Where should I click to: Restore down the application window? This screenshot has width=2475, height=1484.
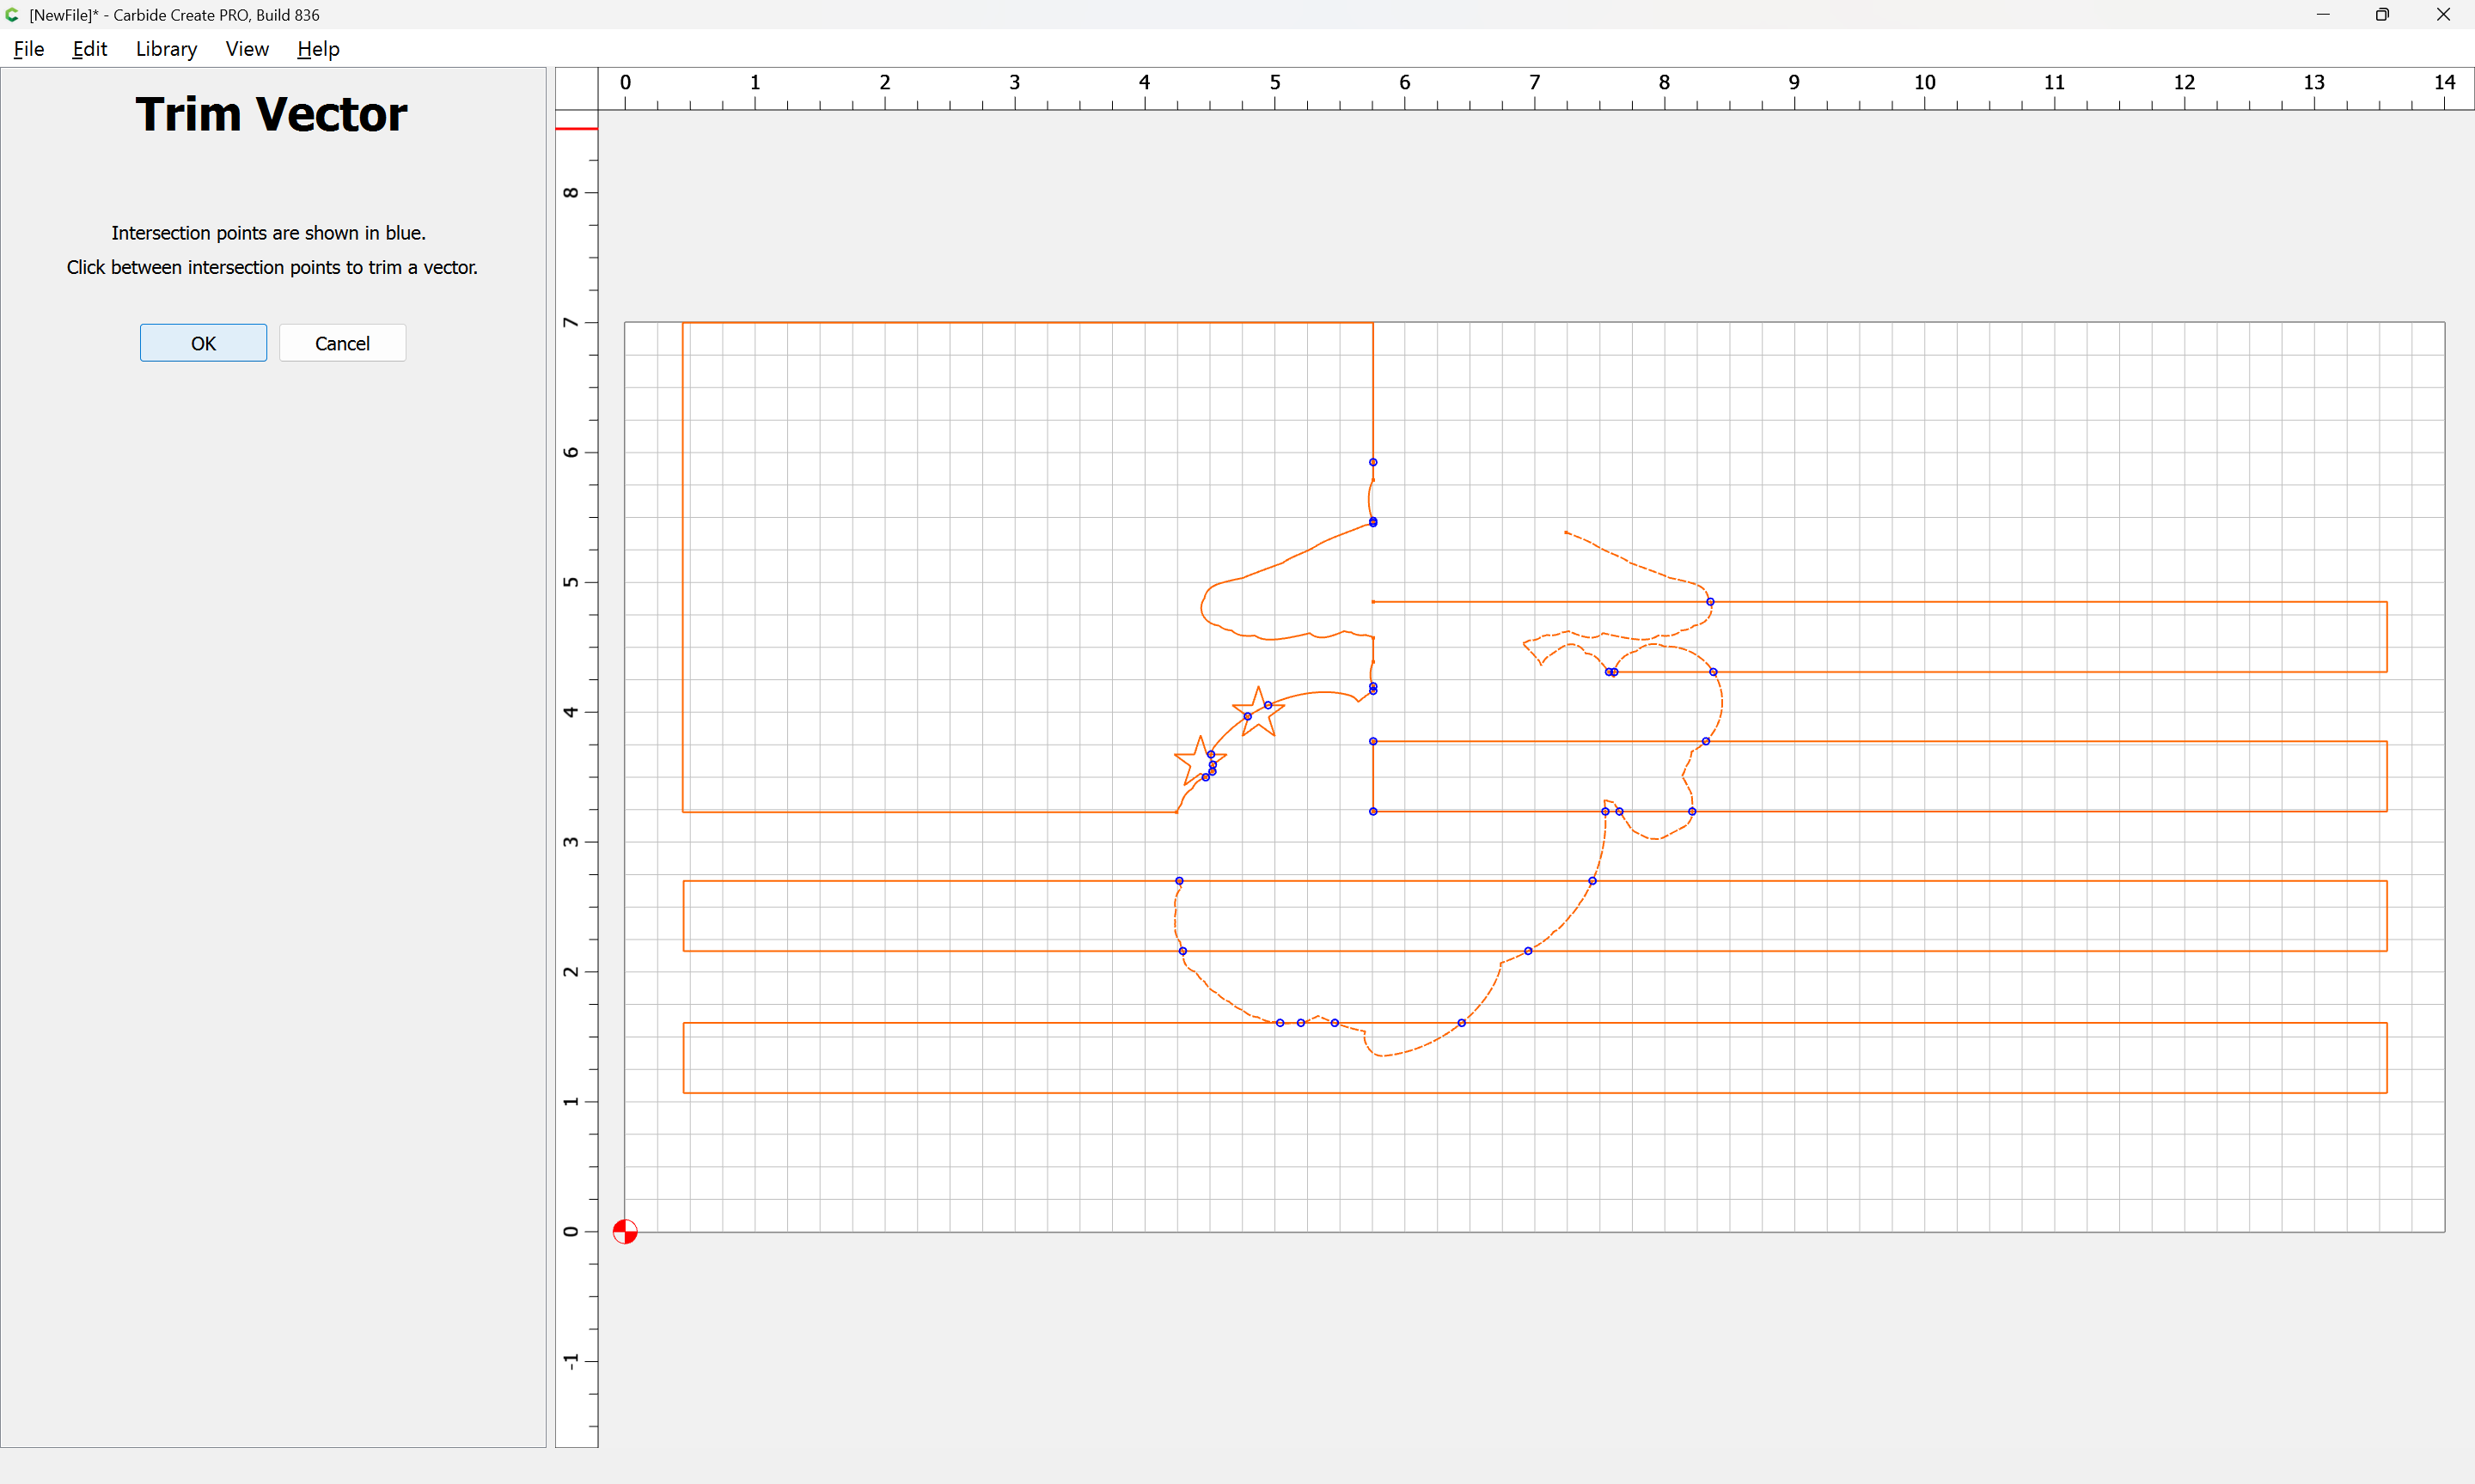(x=2382, y=15)
